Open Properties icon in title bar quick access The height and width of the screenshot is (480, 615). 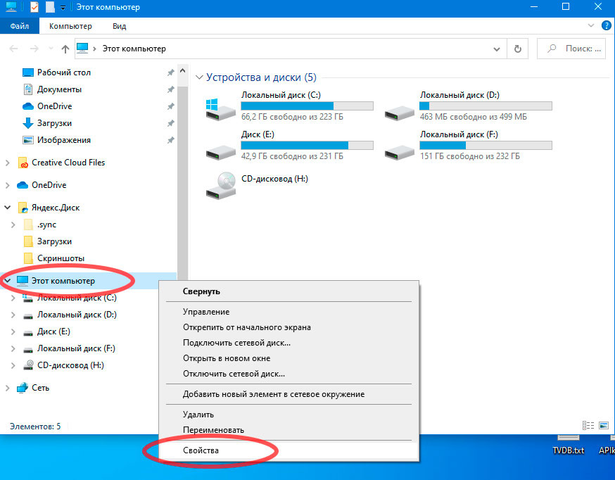click(34, 6)
